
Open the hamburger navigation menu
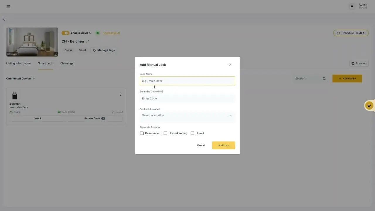coord(8,6)
